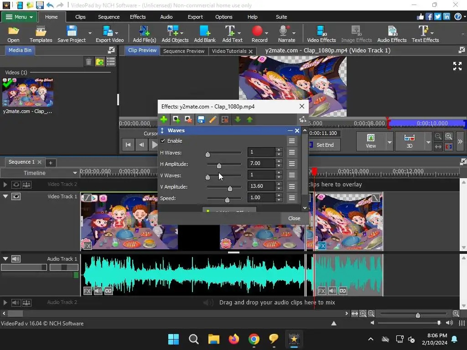Viewport: 467px width, 350px height.
Task: Delete selected item with Media Bin trash icon
Action: 89,62
